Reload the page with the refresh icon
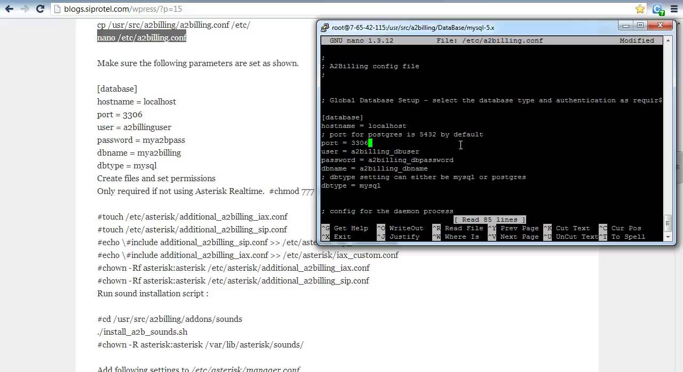Image resolution: width=683 pixels, height=372 pixels. (40, 9)
